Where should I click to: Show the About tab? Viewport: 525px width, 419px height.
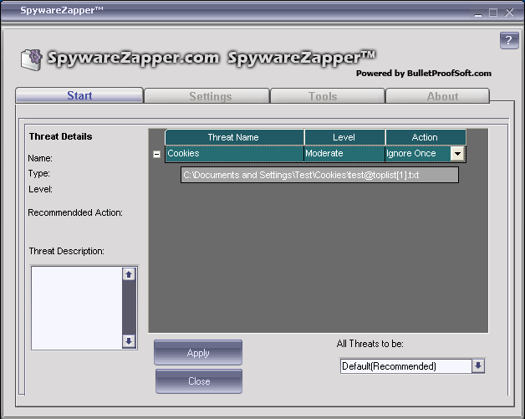(x=442, y=96)
